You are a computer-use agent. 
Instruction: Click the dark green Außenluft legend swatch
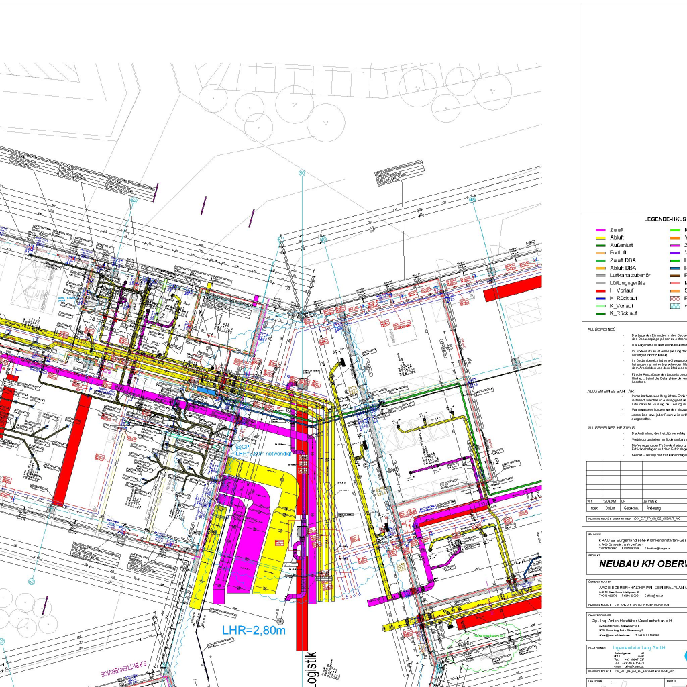coord(600,246)
